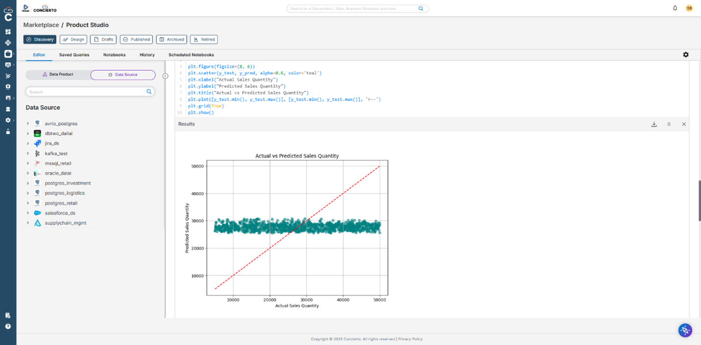Enable the Drafts filter
This screenshot has width=701, height=345.
tap(103, 39)
